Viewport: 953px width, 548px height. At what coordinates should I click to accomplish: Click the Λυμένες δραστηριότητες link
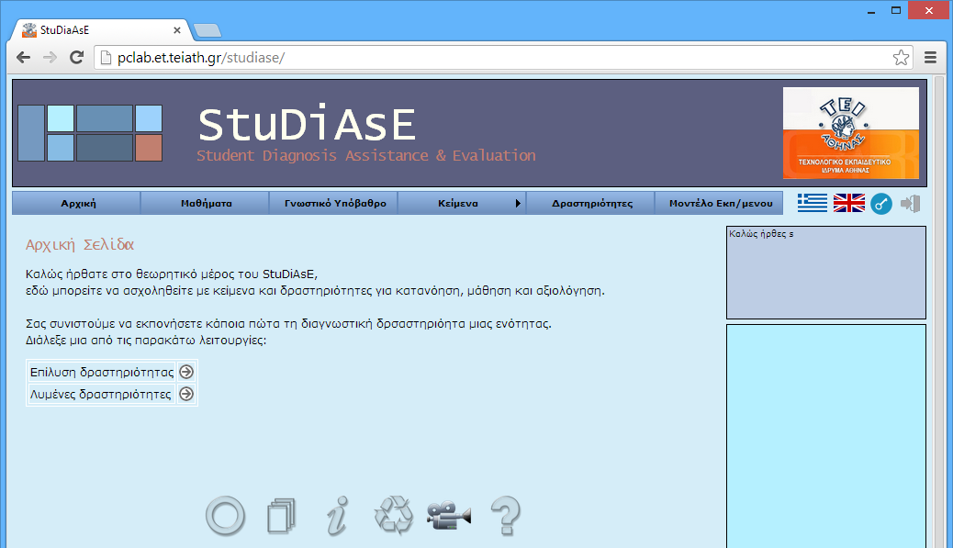click(101, 395)
